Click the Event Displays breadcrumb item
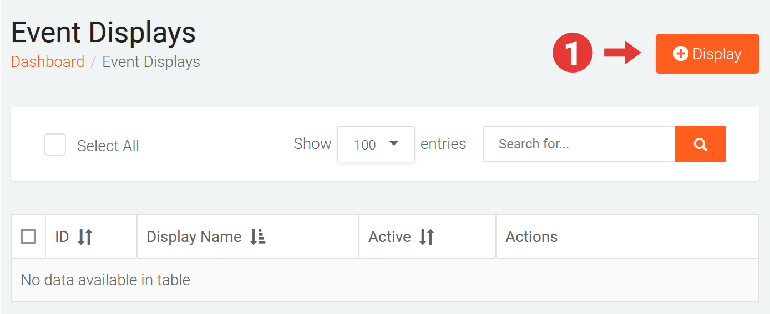The height and width of the screenshot is (314, 770). coord(151,61)
